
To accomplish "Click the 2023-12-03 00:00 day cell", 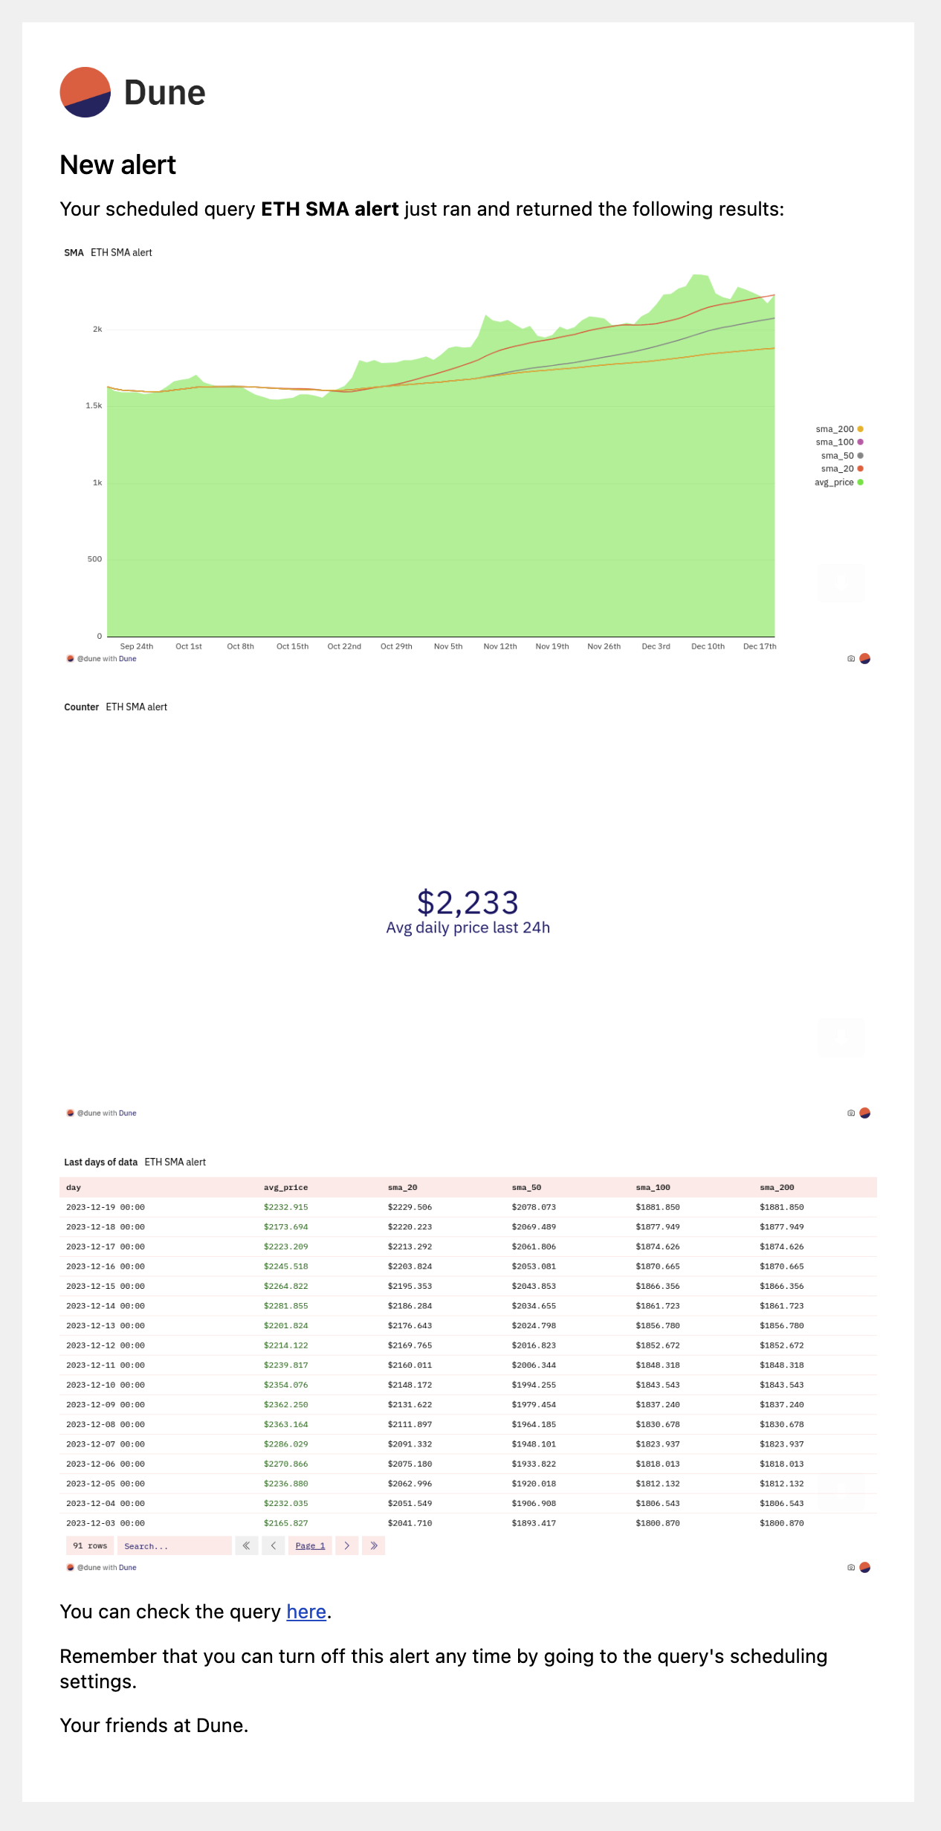I will point(106,1523).
